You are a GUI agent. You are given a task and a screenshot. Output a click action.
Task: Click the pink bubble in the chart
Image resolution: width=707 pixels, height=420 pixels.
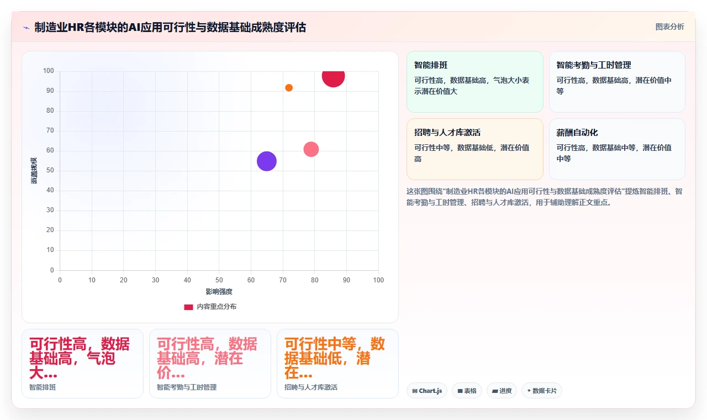coord(311,149)
